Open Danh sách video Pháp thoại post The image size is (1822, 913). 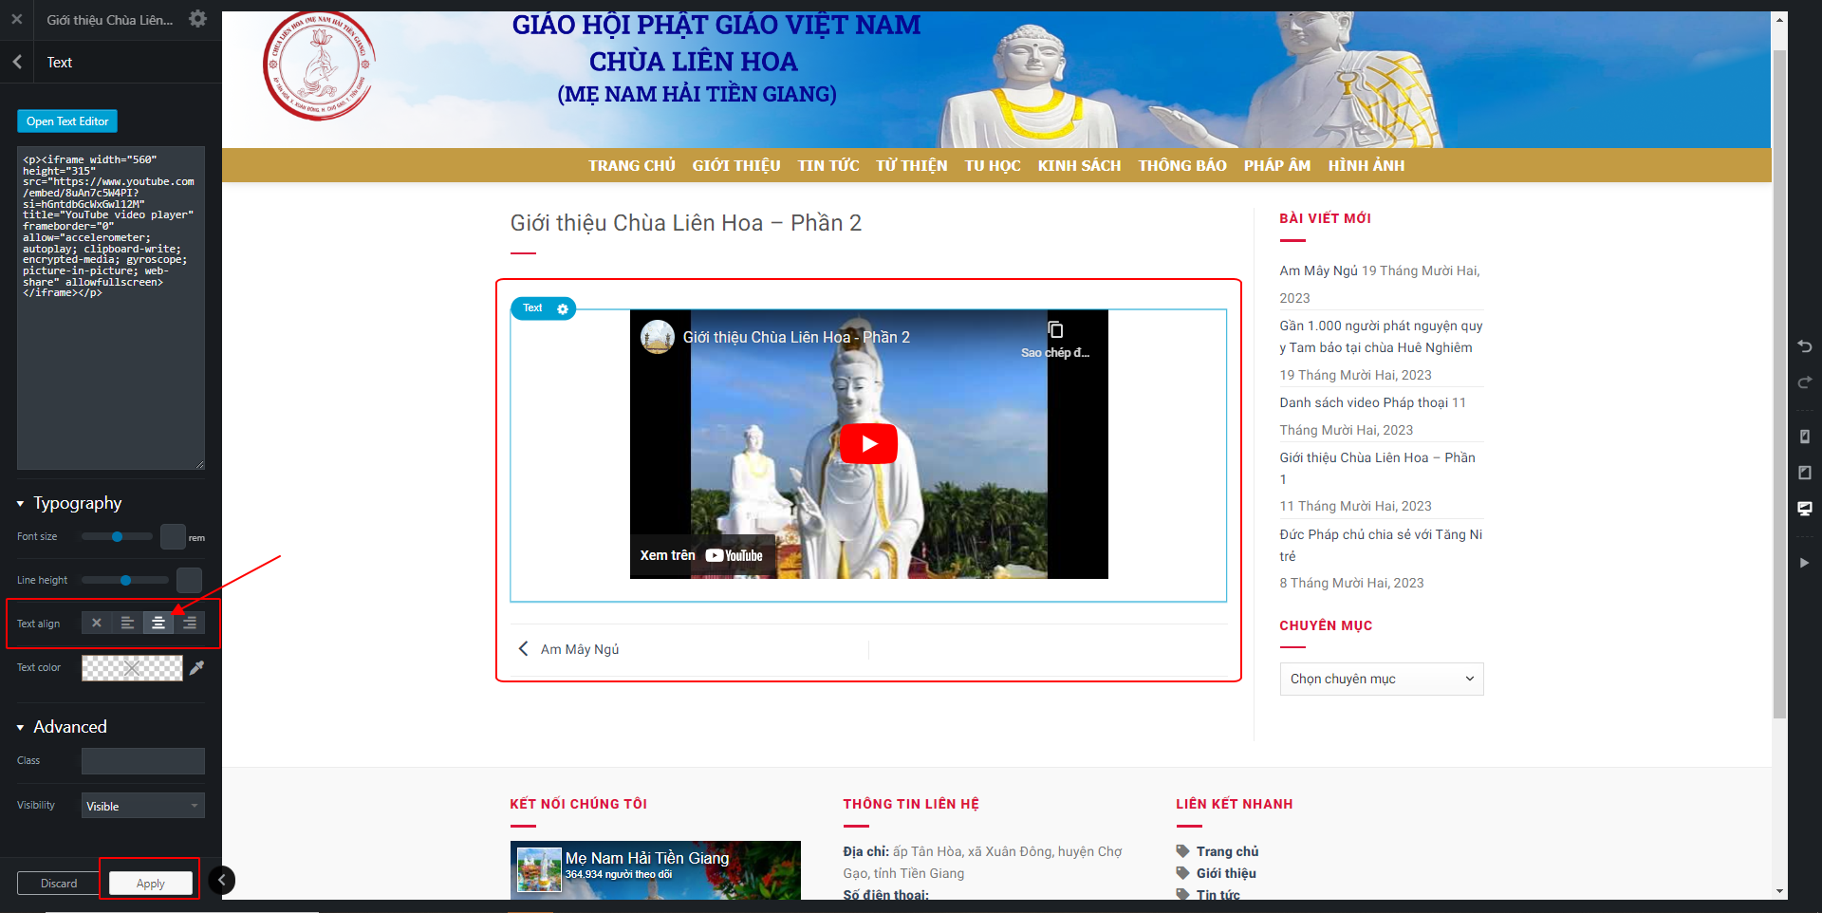point(1364,402)
